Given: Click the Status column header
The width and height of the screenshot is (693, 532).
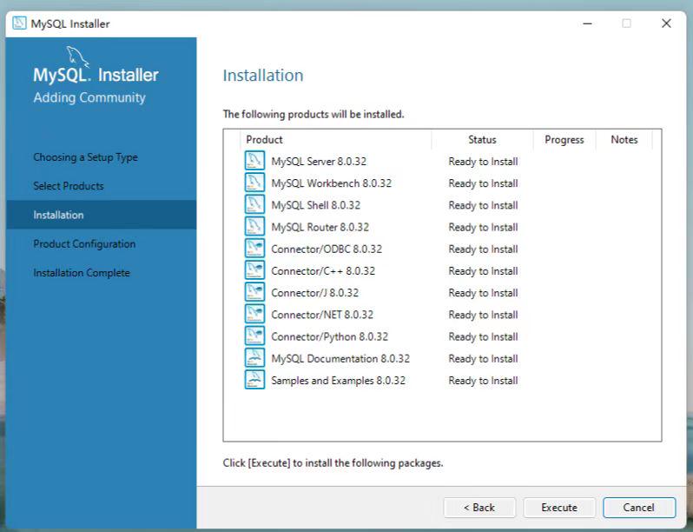Looking at the screenshot, I should click(482, 140).
